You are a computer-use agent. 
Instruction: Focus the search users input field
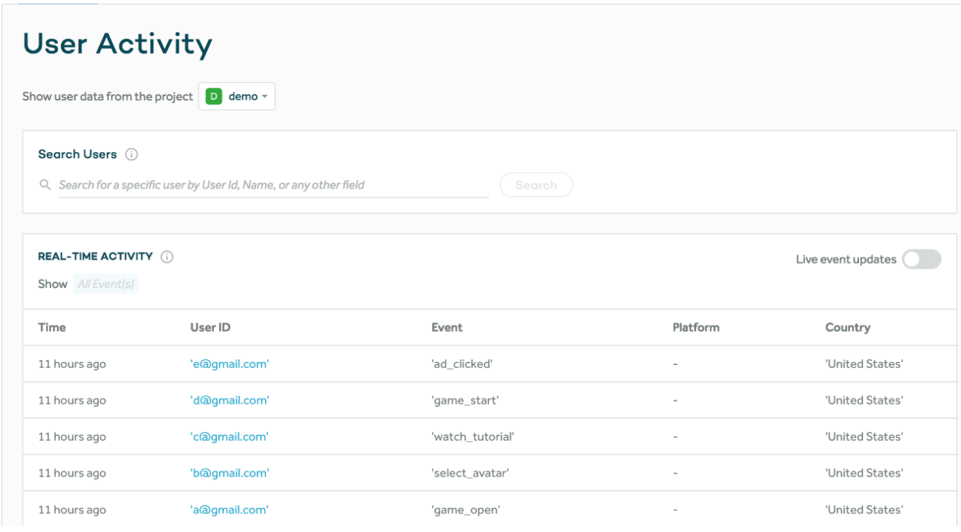coord(273,185)
